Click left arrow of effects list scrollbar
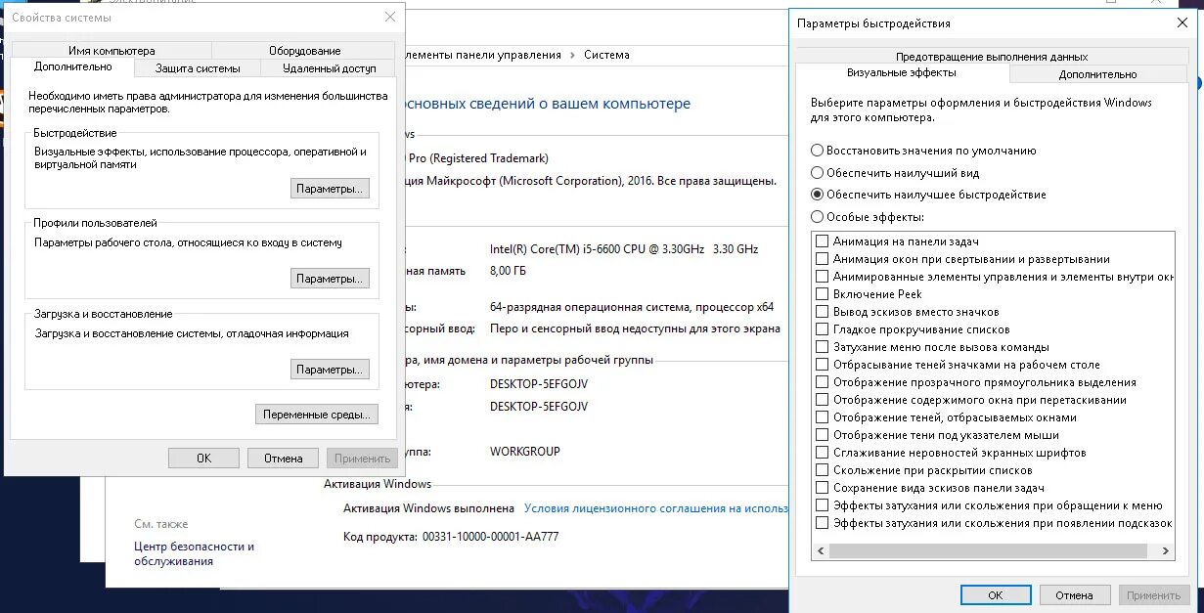Image resolution: width=1204 pixels, height=613 pixels. pos(822,551)
